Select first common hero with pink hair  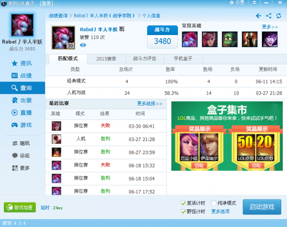(x=190, y=39)
